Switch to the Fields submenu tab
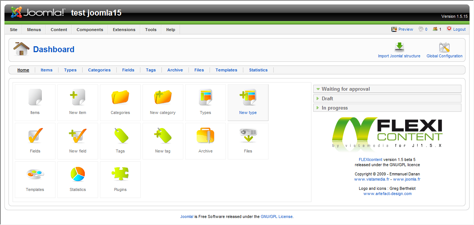The width and height of the screenshot is (474, 225). (128, 70)
